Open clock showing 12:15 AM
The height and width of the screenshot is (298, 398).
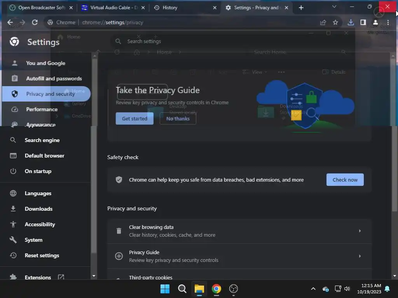point(369,289)
